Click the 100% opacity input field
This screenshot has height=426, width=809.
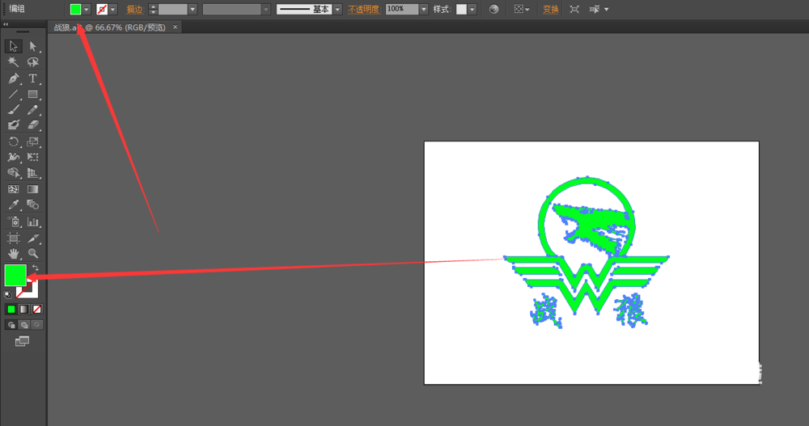point(402,9)
